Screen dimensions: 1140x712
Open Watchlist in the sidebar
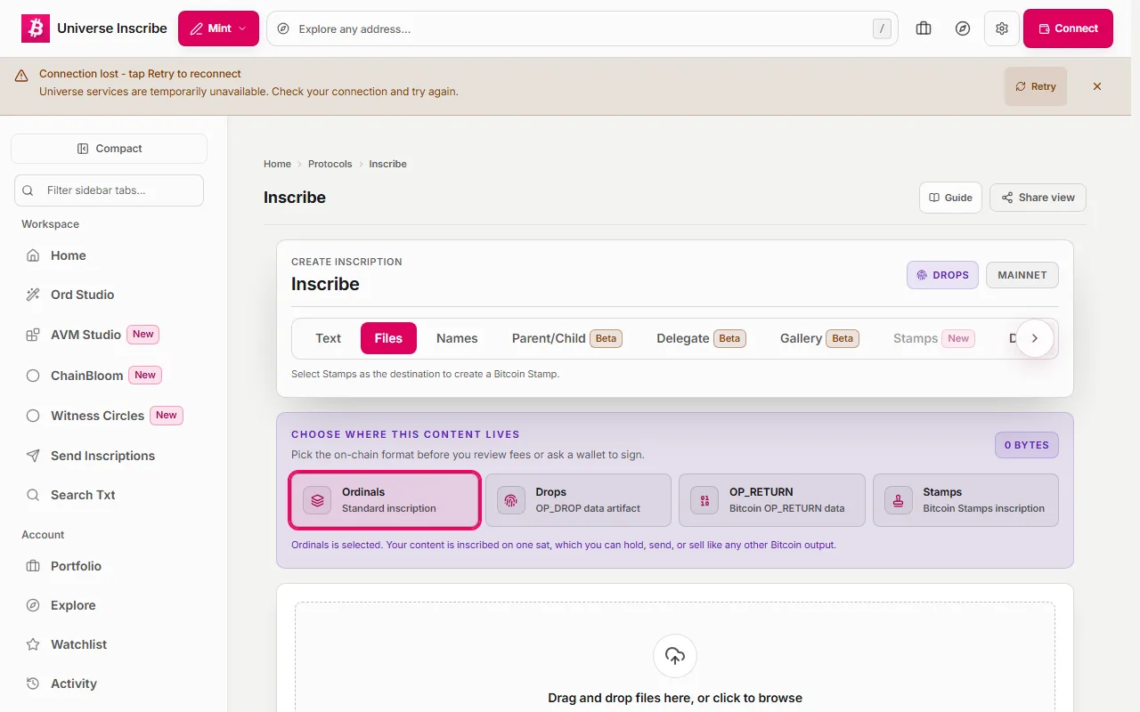click(114, 644)
